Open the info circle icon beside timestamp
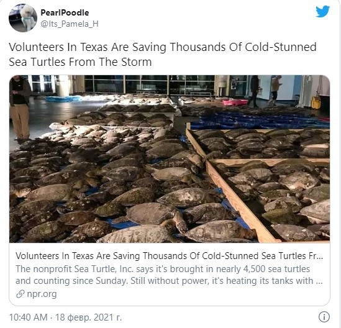 324,317
